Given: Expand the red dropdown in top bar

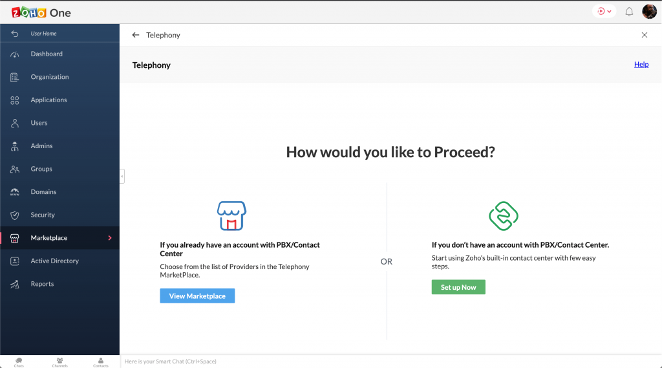Looking at the screenshot, I should pyautogui.click(x=604, y=12).
